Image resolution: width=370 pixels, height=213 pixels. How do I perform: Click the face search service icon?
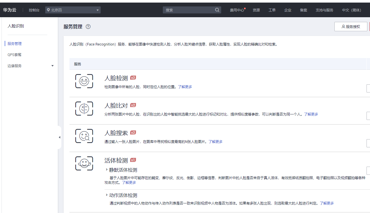[x=84, y=136]
